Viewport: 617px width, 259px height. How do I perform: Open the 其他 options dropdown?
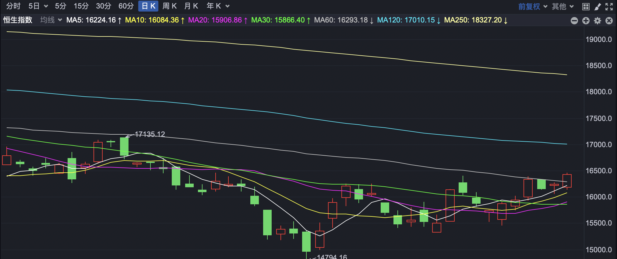(x=563, y=6)
